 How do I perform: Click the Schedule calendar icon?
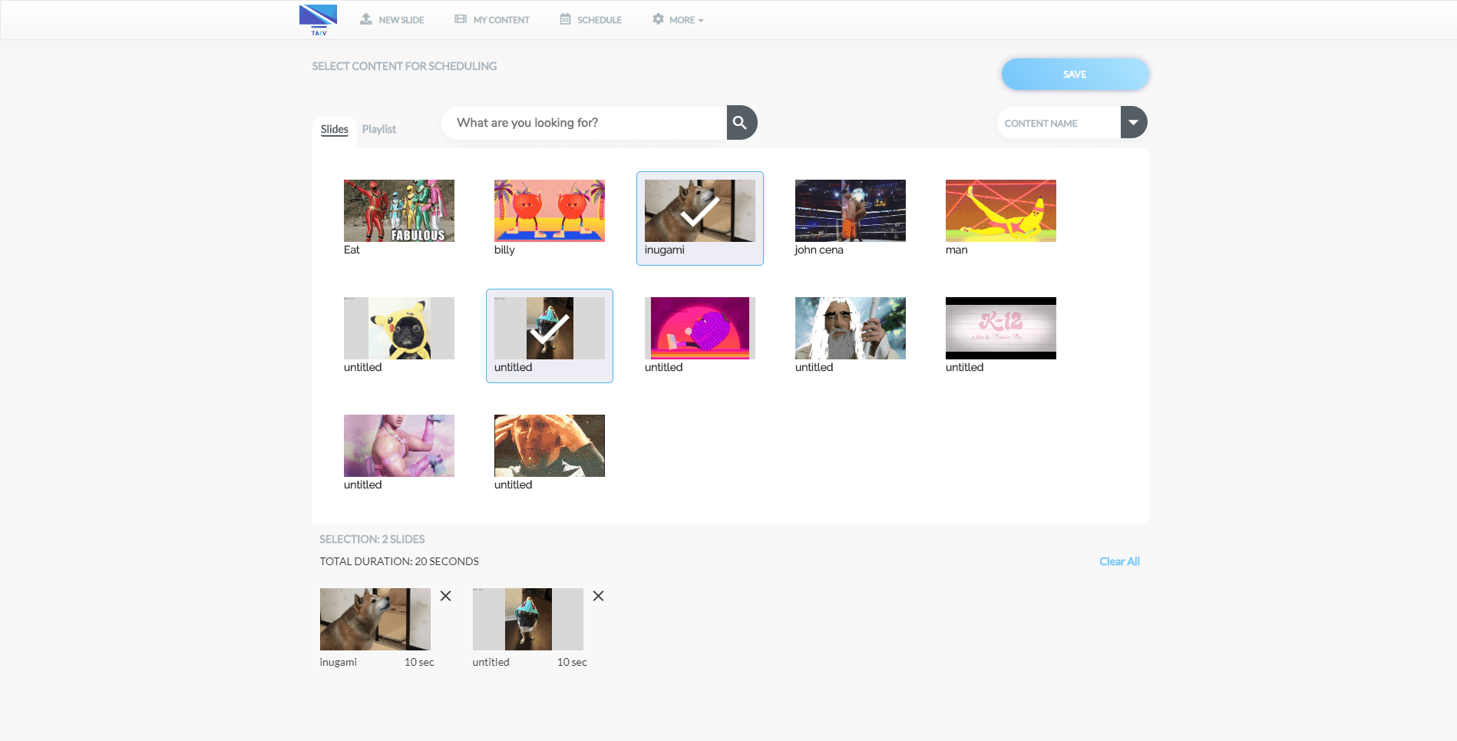565,19
